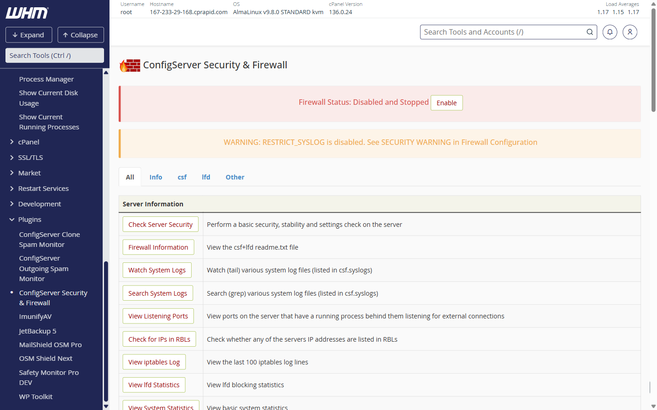Open the notifications bell icon
Screen dimensions: 657x410
coord(610,32)
